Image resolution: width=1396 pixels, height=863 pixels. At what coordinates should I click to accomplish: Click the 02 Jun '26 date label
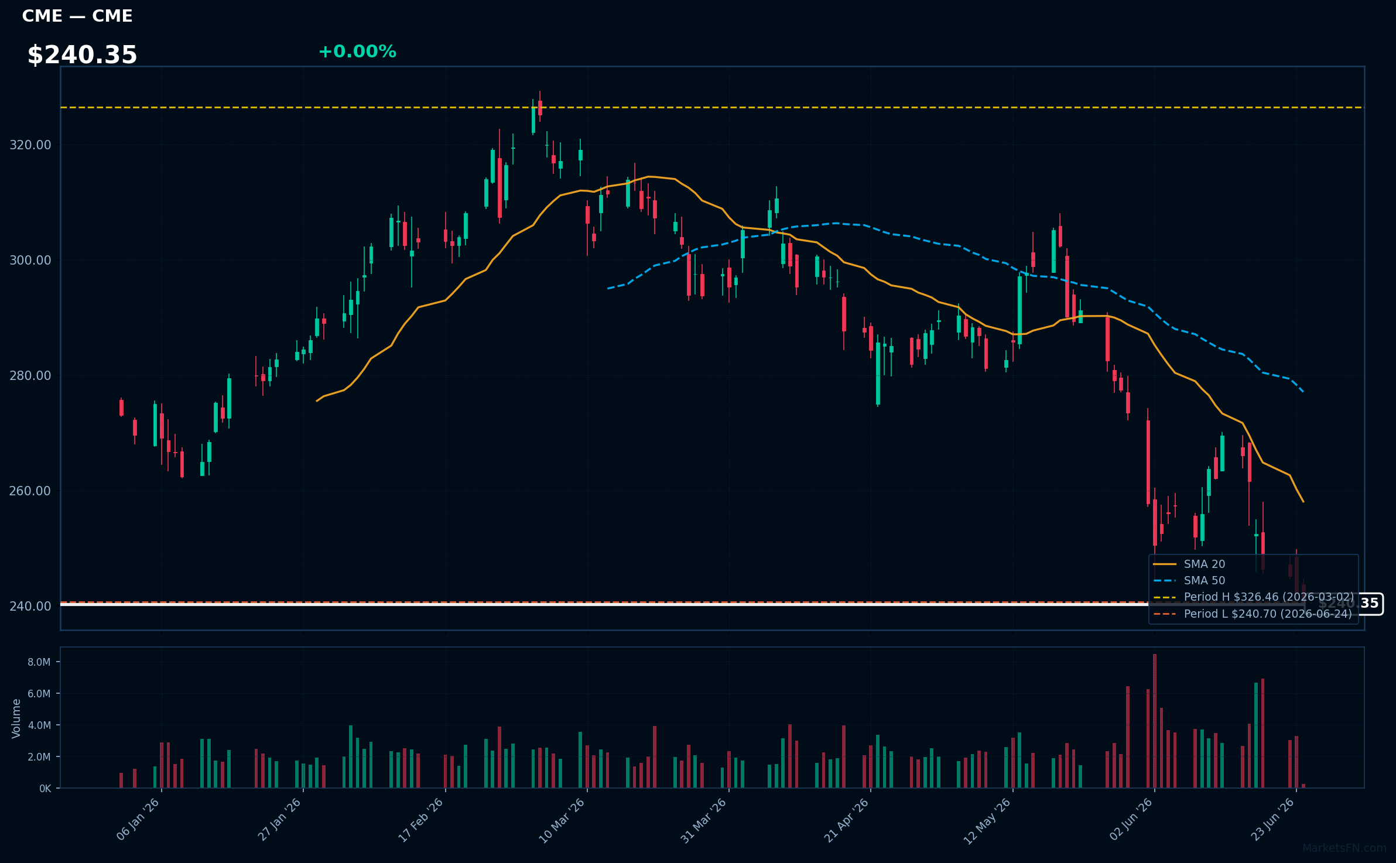click(1131, 820)
